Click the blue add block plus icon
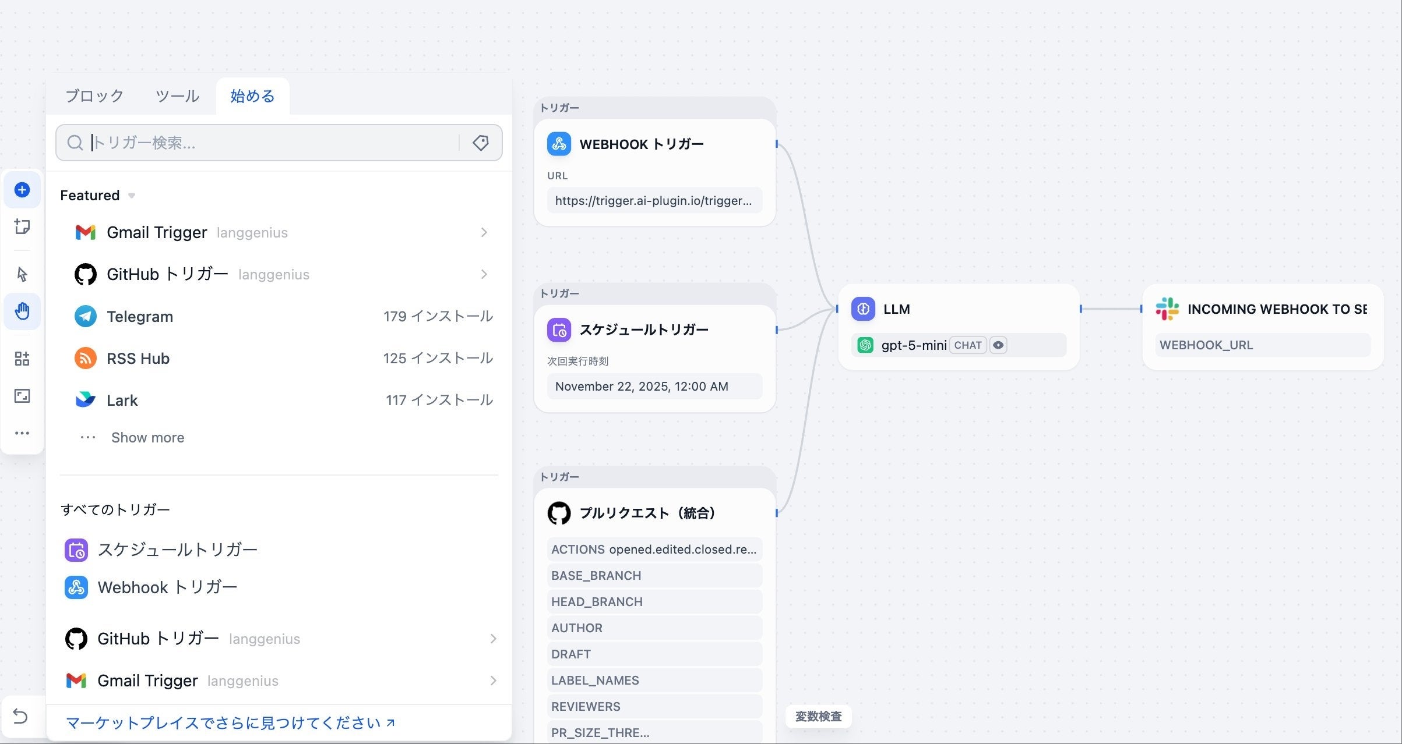The width and height of the screenshot is (1402, 744). [22, 190]
